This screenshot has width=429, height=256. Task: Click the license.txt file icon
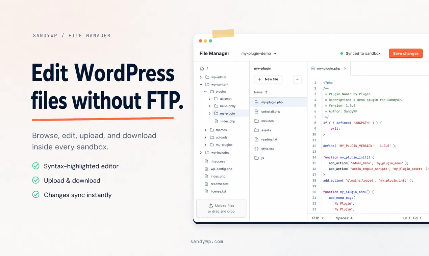pyautogui.click(x=206, y=191)
